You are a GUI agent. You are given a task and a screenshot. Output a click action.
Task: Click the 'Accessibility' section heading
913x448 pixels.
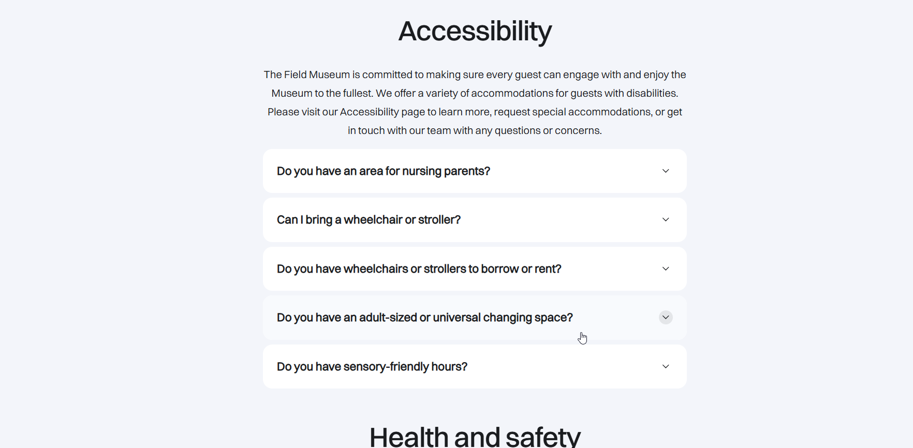pyautogui.click(x=475, y=31)
